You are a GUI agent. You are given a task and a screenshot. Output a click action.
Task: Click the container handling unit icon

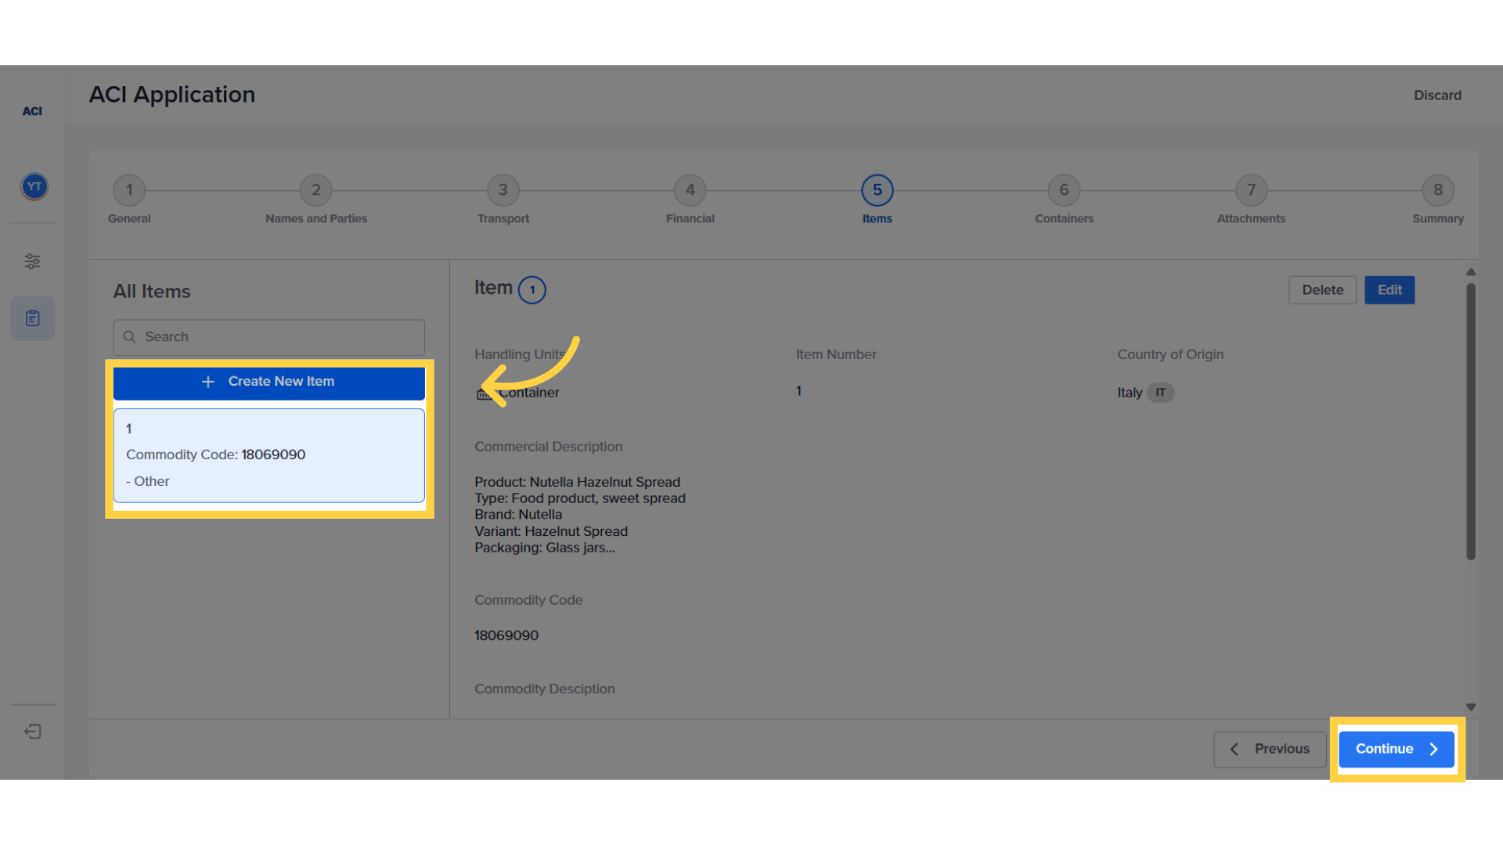tap(484, 394)
